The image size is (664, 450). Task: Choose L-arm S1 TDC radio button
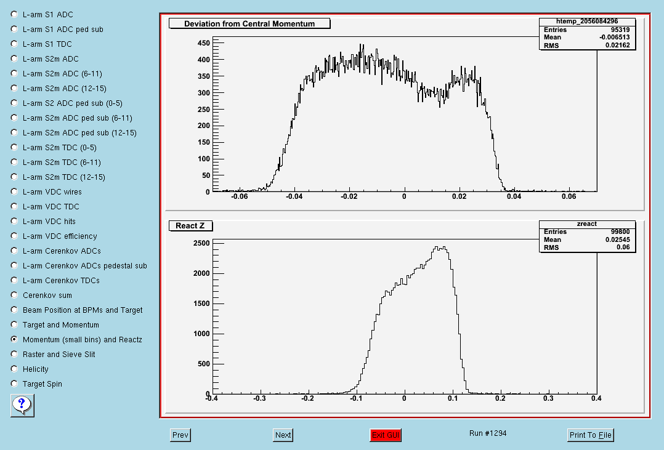[14, 44]
